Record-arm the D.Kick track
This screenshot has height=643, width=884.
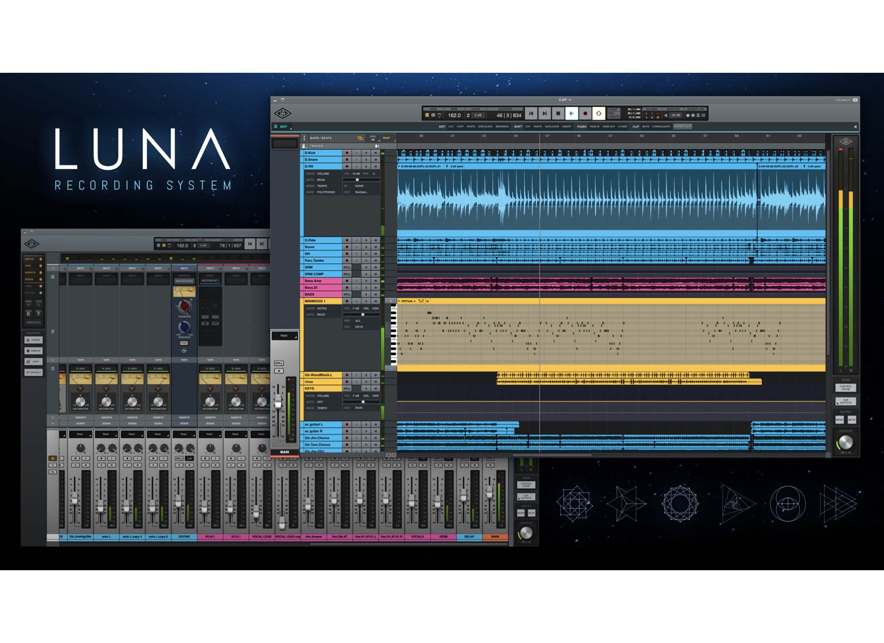coord(347,153)
